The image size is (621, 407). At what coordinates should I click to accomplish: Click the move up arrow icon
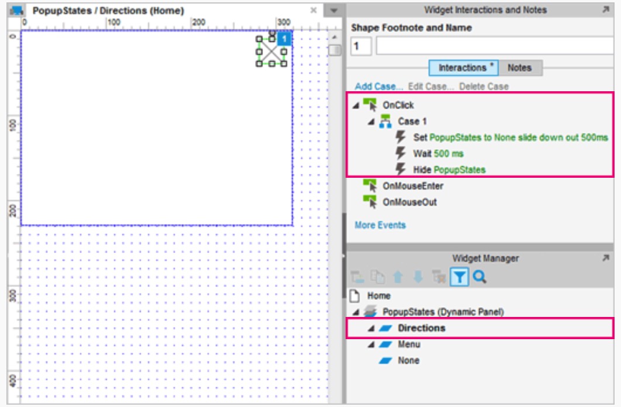(x=399, y=277)
